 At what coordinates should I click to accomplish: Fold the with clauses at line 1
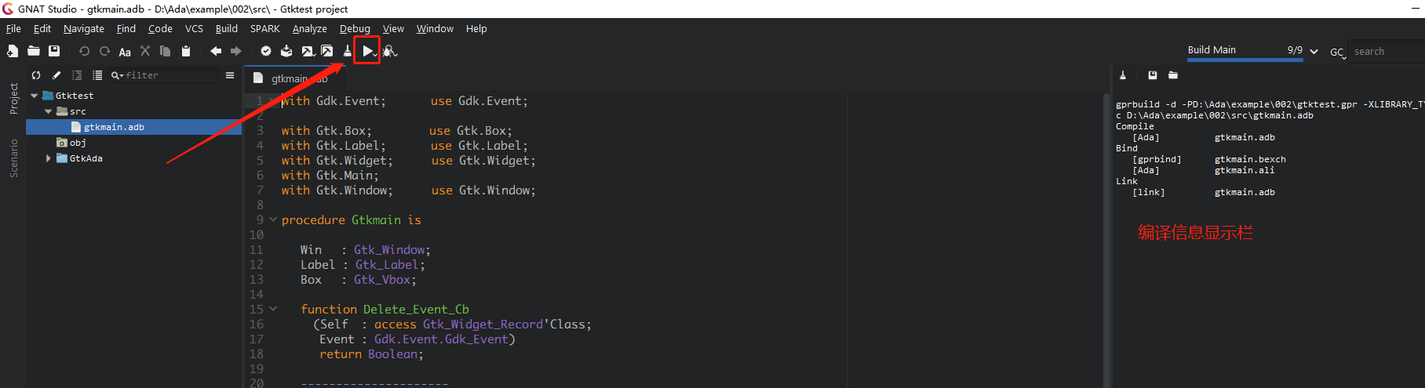[273, 100]
